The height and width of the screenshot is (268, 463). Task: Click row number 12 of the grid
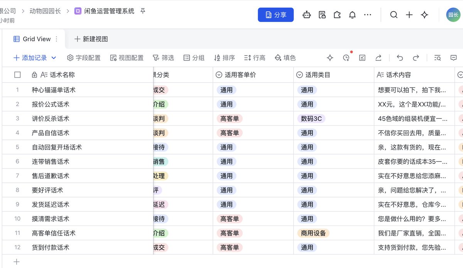pos(17,247)
